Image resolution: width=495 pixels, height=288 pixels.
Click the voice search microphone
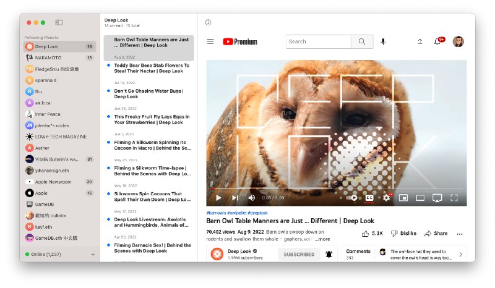point(383,41)
